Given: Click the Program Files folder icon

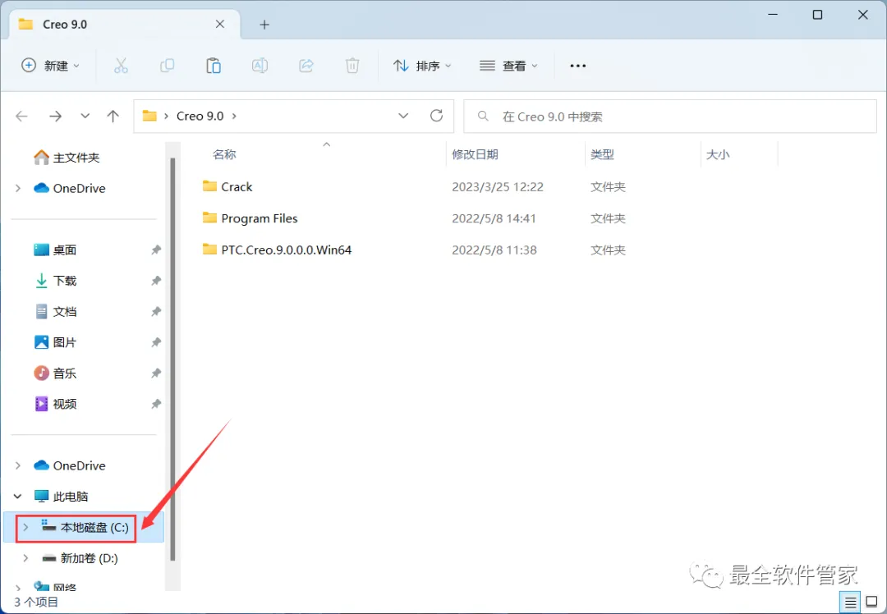Looking at the screenshot, I should pyautogui.click(x=210, y=218).
